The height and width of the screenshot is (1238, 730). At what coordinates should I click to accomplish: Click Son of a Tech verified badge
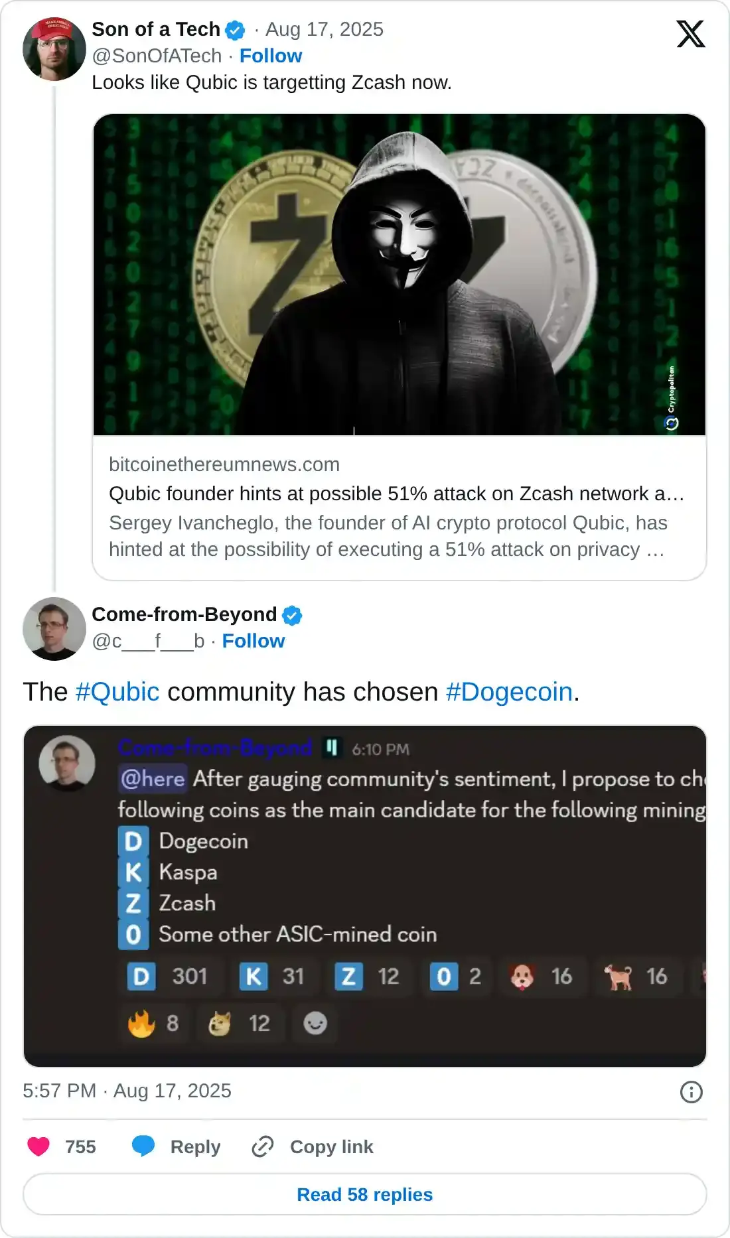(x=235, y=30)
